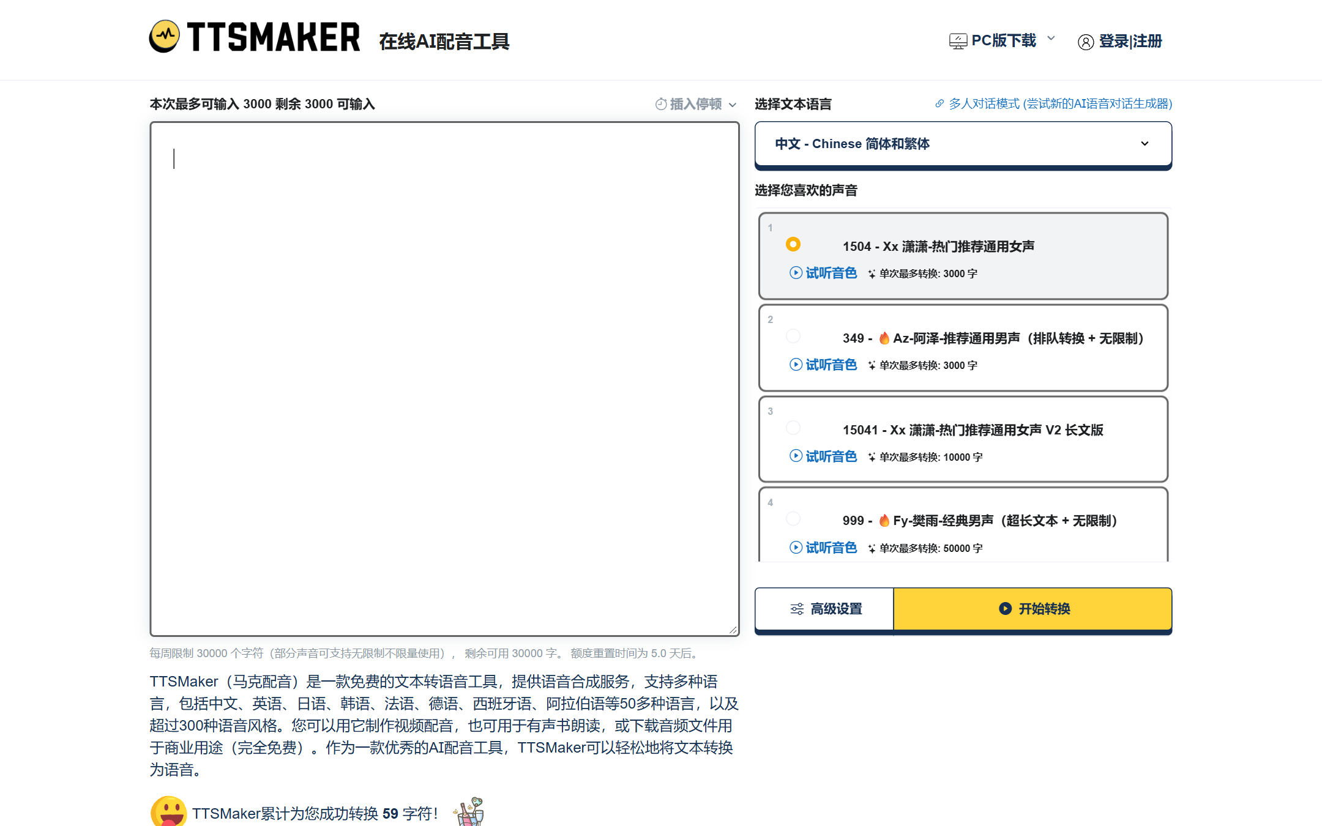Click the fire icon on Az-阿泽 voice

[884, 338]
